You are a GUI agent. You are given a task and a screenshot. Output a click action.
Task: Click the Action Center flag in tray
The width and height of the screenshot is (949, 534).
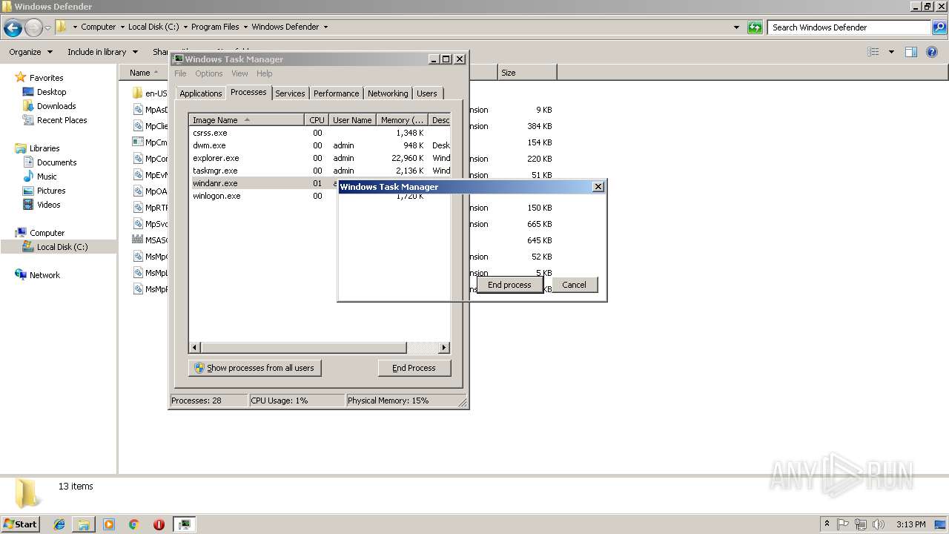pyautogui.click(x=844, y=524)
